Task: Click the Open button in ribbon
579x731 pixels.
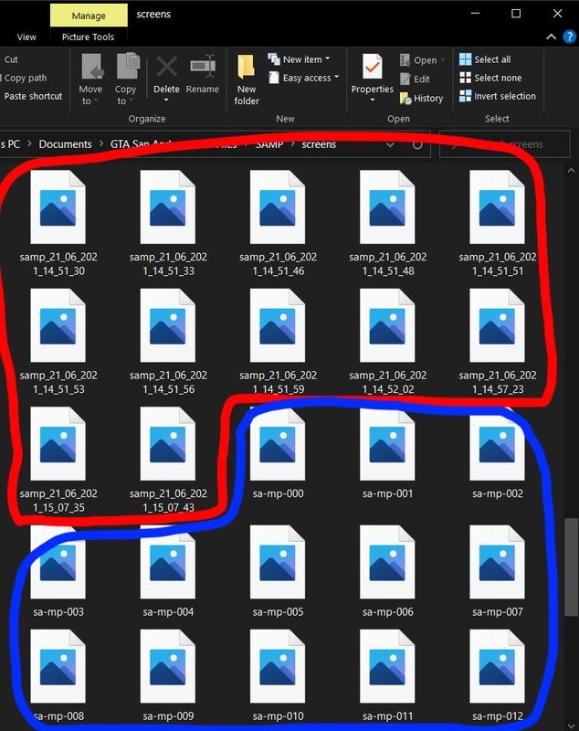Action: 423,60
